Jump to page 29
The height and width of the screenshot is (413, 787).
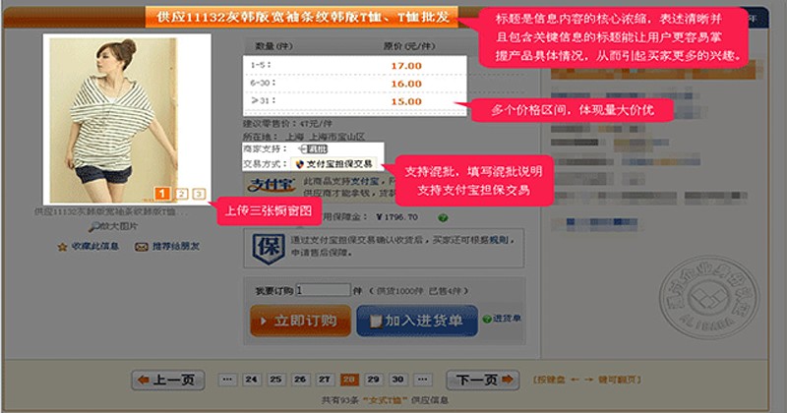pos(374,380)
